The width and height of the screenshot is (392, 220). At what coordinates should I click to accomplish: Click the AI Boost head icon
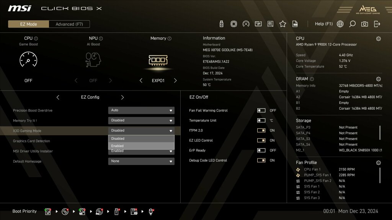93,60
